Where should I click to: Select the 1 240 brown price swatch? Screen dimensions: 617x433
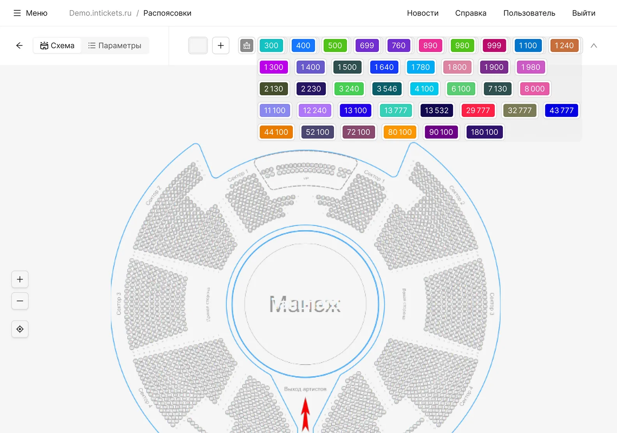(564, 46)
